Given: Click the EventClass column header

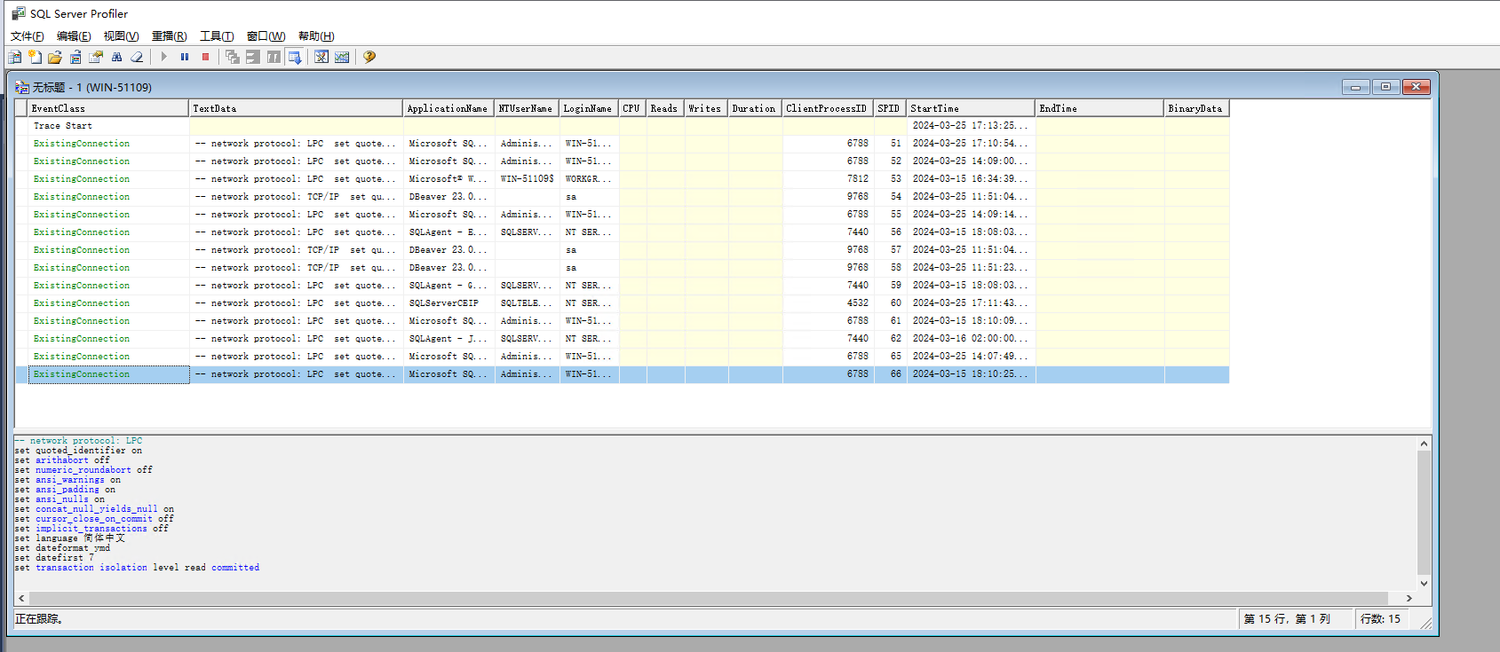Looking at the screenshot, I should click(108, 108).
